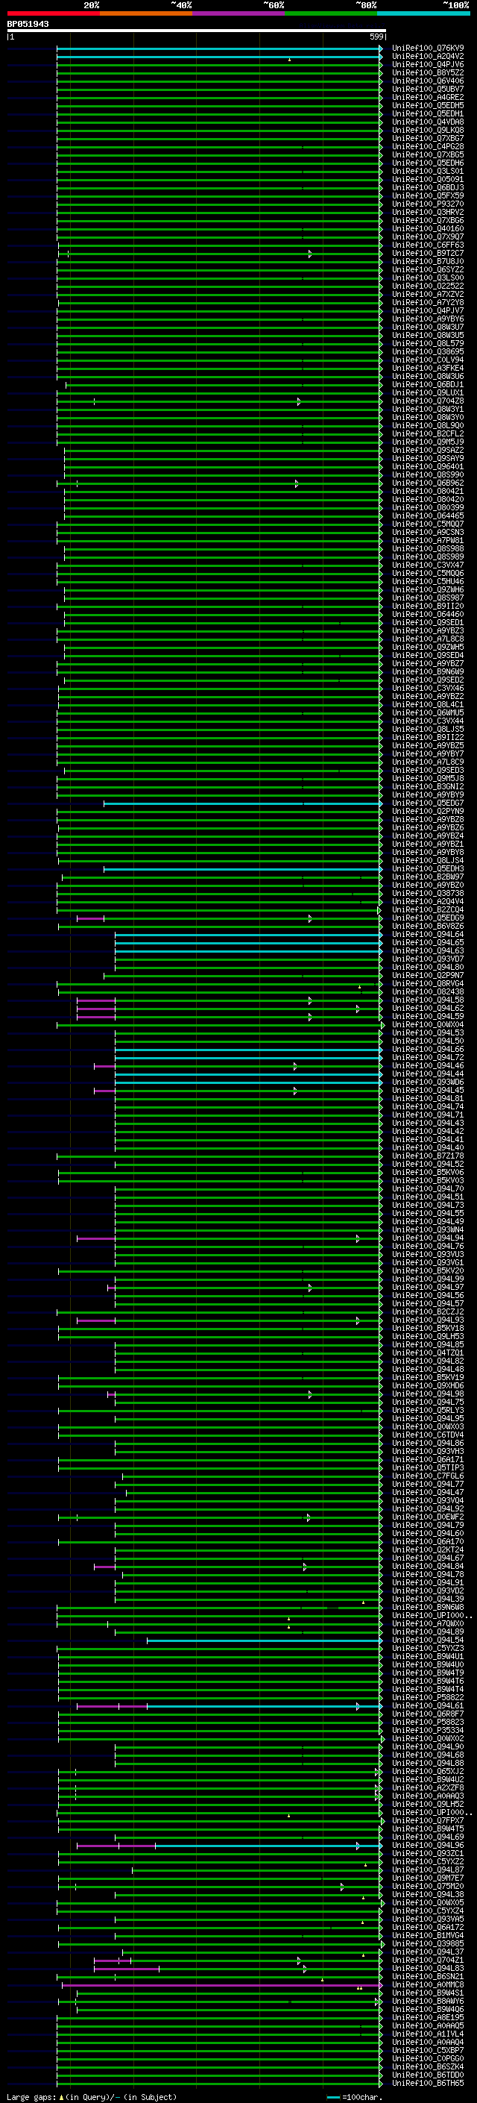Select the UniRef100_Q9LKQ8 label
This screenshot has height=2103, width=477.
click(427, 131)
